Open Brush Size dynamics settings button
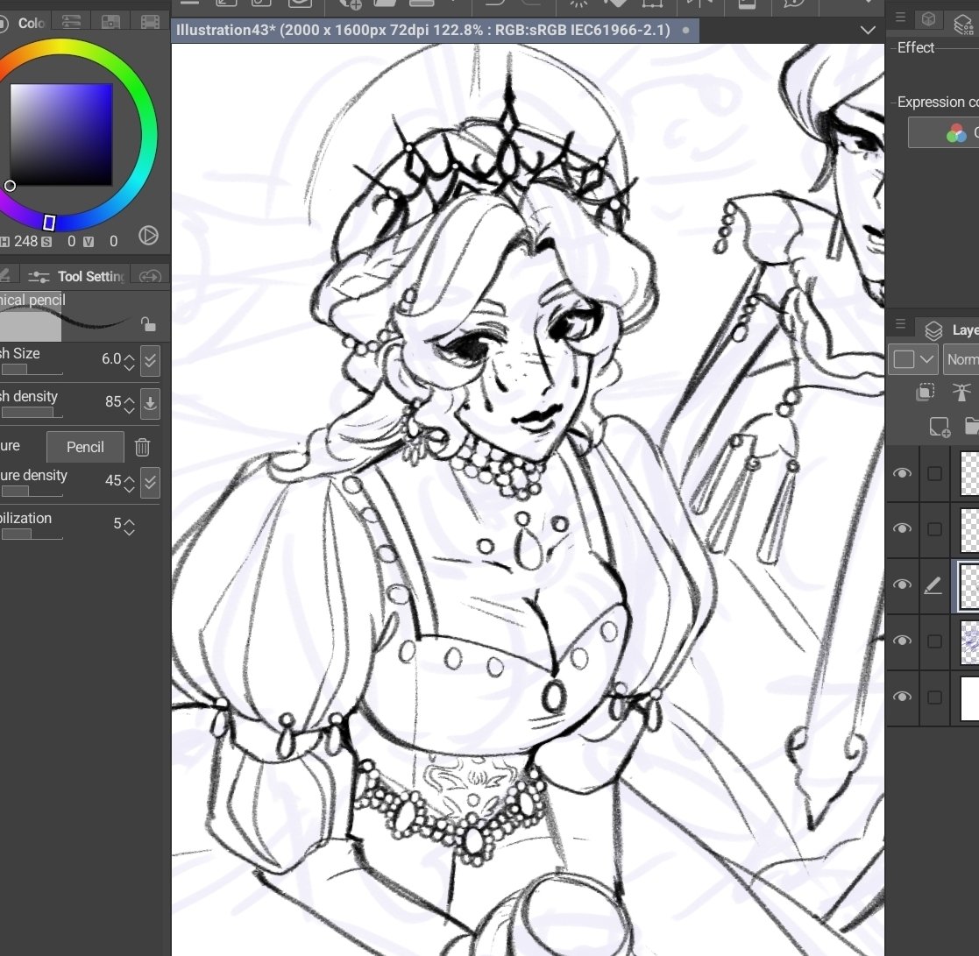Image resolution: width=979 pixels, height=956 pixels. [x=150, y=361]
